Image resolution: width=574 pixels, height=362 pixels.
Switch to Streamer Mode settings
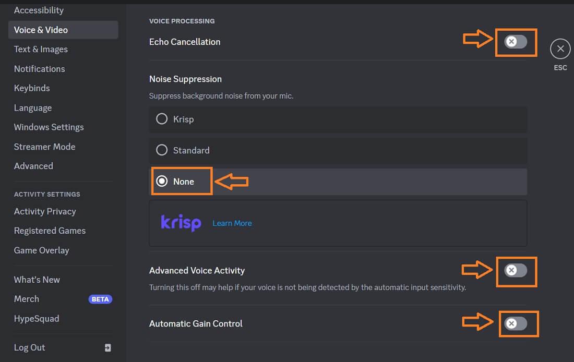(x=44, y=147)
